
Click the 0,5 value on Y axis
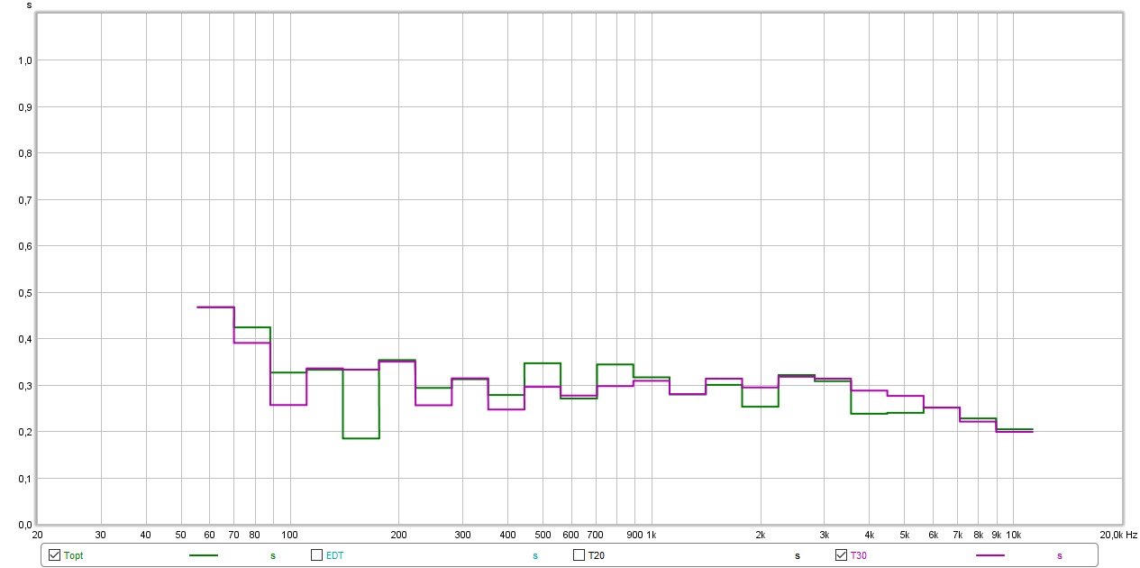25,293
